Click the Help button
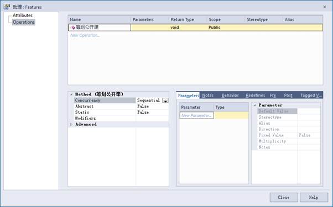The width and height of the screenshot is (333, 207). point(314,197)
